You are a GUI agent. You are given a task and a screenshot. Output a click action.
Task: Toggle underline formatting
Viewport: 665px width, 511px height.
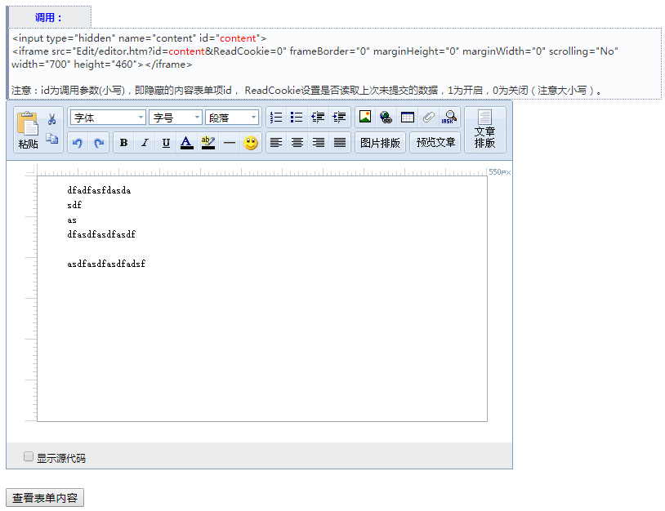point(166,143)
